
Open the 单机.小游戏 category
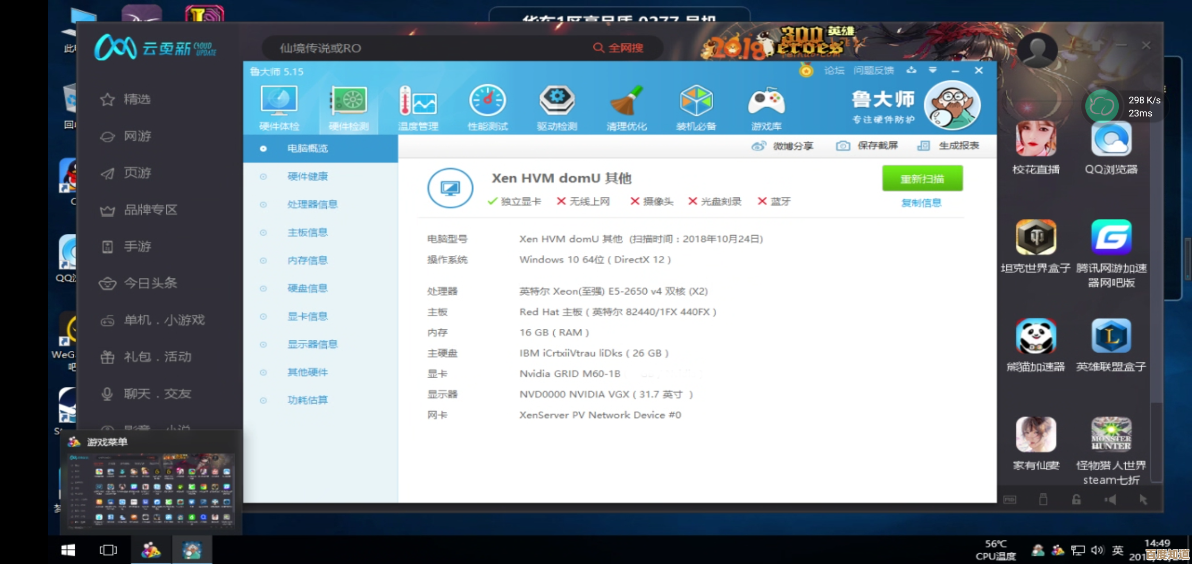(x=164, y=320)
